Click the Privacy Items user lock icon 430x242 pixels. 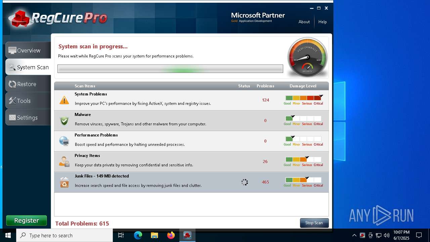point(64,162)
